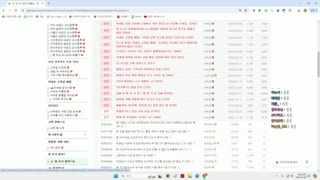Viewport: 320px width, 180px height.
Task: Switch to dark mode view button
Action: coord(287,162)
